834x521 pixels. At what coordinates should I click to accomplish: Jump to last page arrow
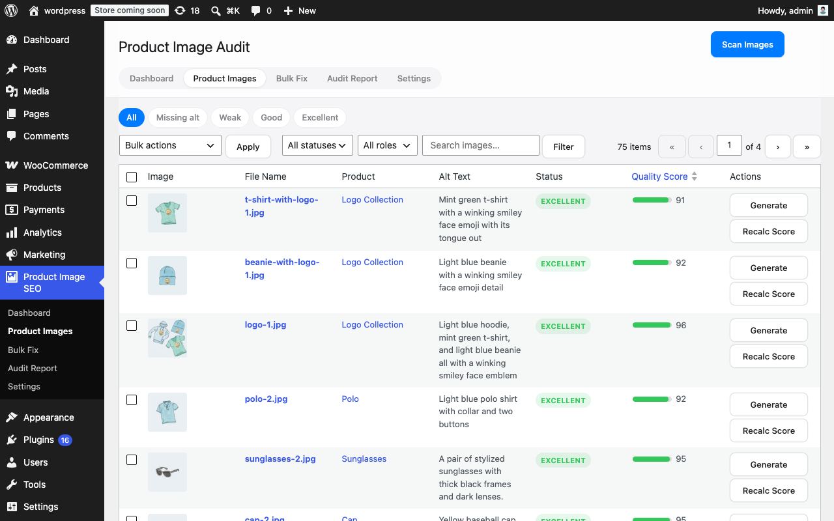pyautogui.click(x=807, y=147)
